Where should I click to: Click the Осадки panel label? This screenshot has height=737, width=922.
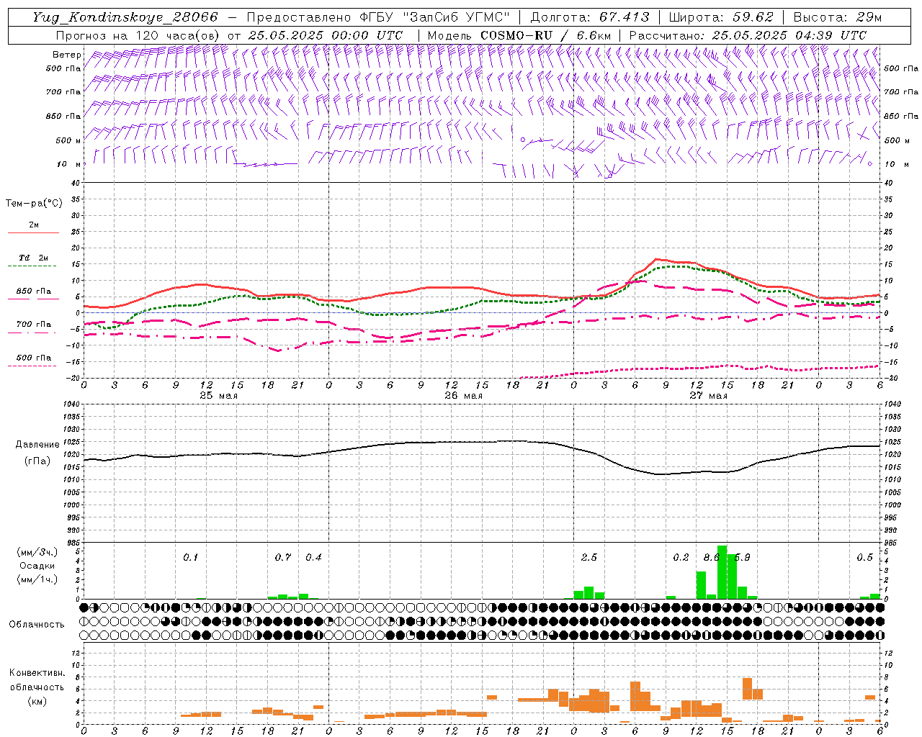[37, 566]
